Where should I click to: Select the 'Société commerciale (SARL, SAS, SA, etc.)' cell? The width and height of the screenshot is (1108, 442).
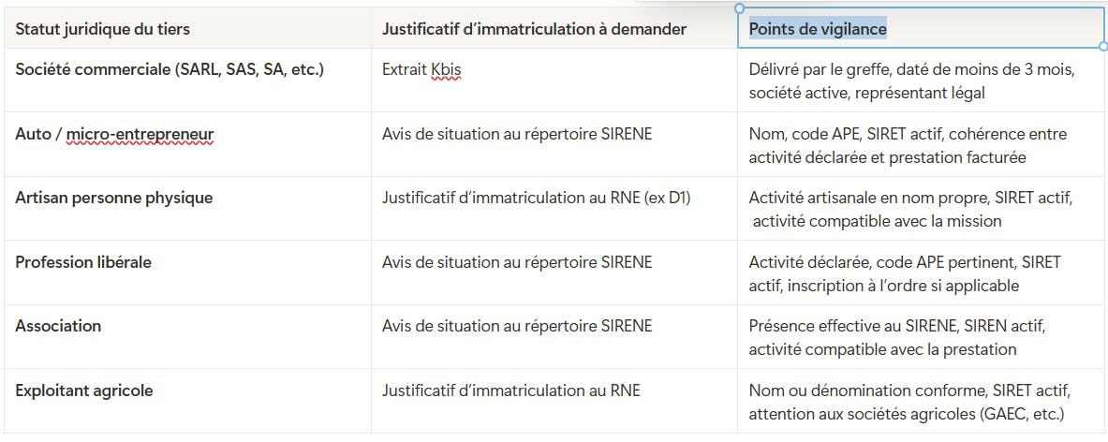[170, 69]
